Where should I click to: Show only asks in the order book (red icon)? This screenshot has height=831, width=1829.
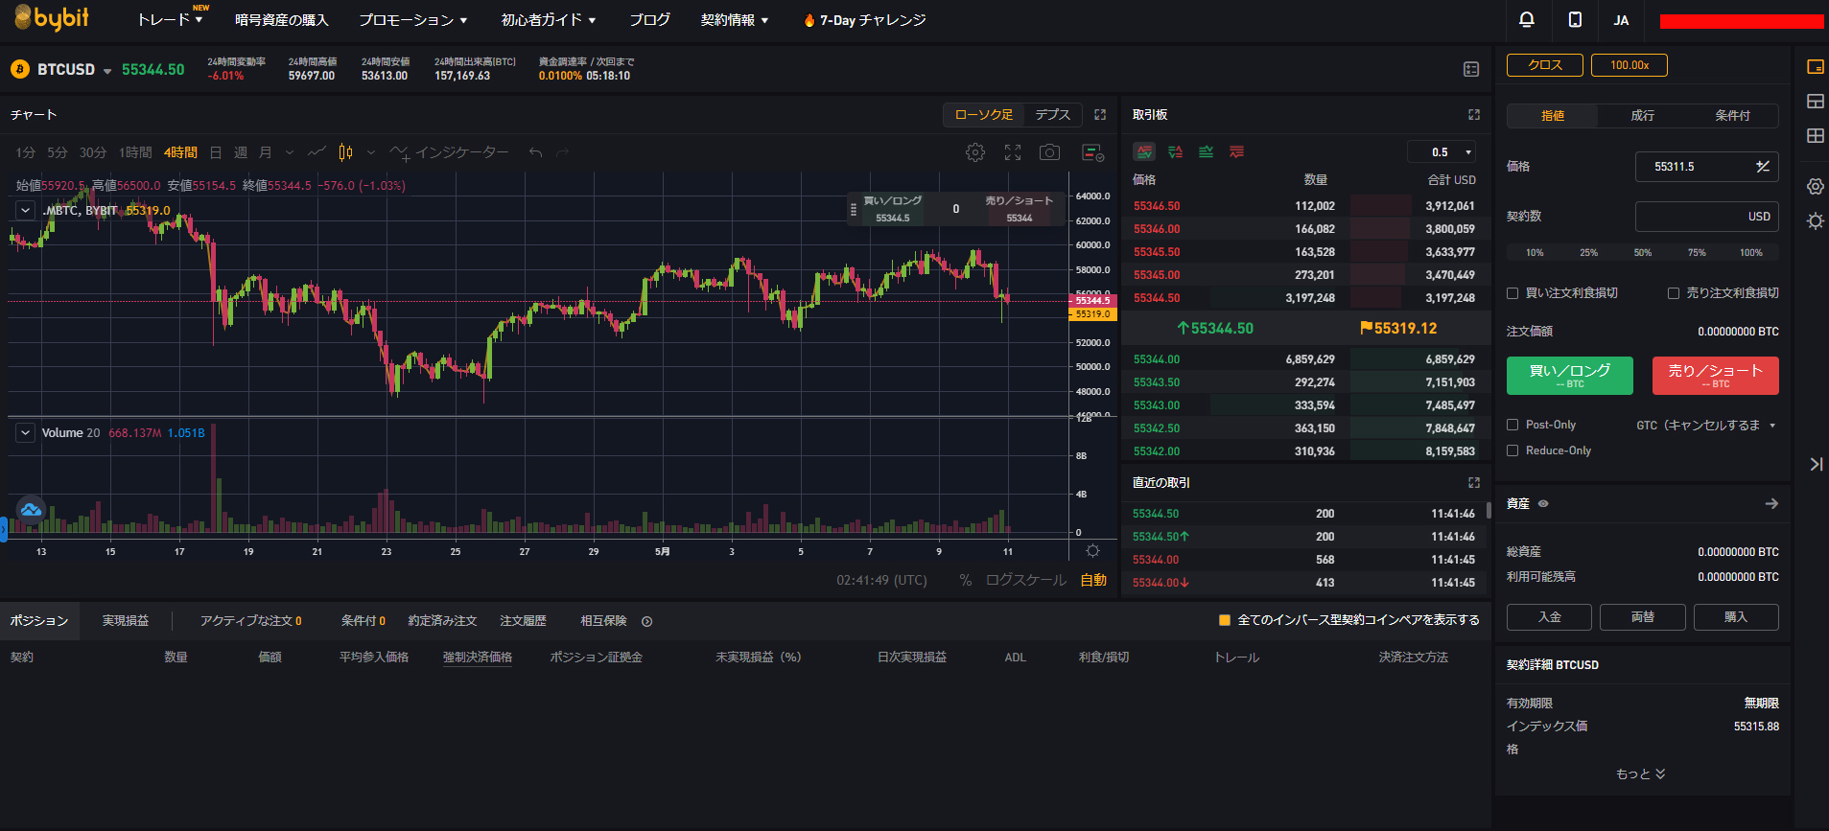1237,151
